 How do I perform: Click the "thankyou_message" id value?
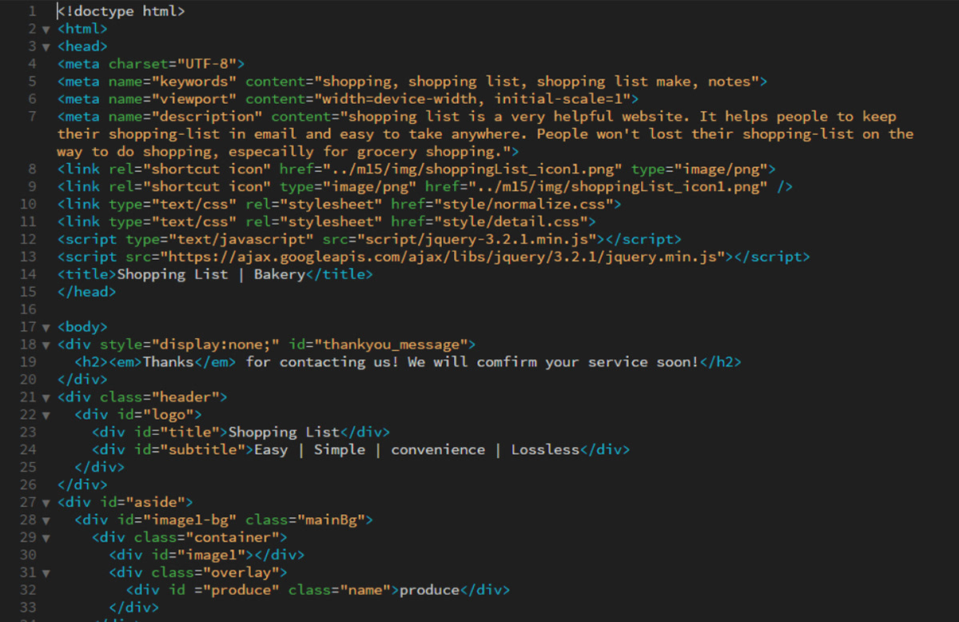tap(391, 345)
